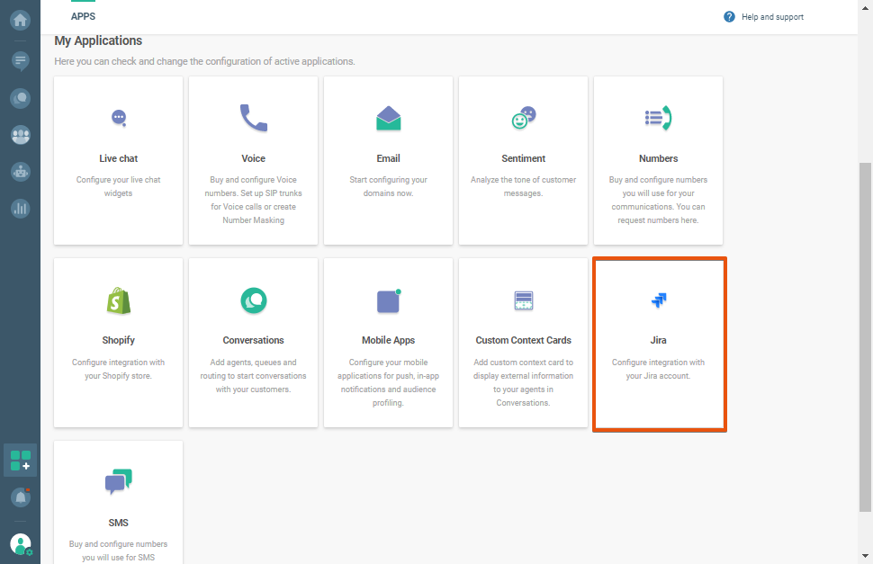Click the Home icon in the sidebar
873x564 pixels.
point(20,20)
